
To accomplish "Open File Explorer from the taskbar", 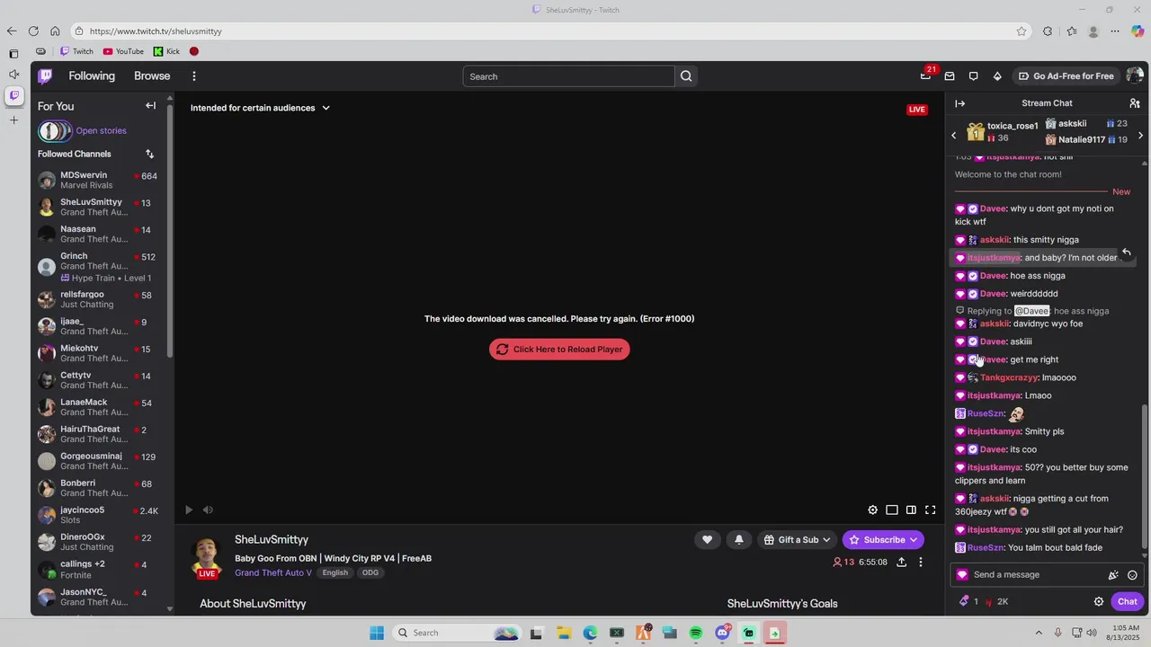I will point(564,633).
